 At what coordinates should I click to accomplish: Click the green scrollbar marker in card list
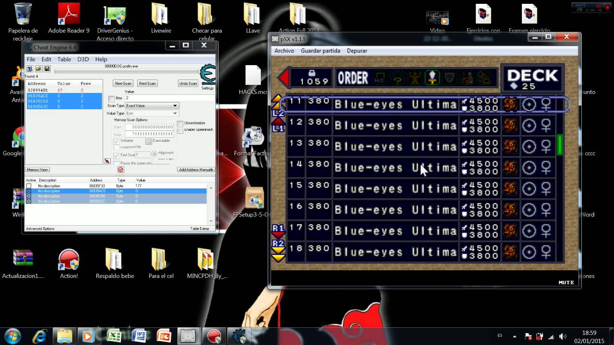tap(560, 145)
